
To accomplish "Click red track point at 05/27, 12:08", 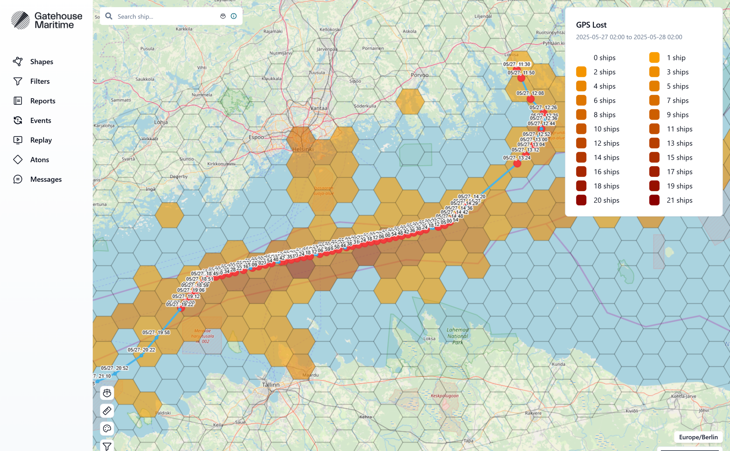I will (x=530, y=99).
